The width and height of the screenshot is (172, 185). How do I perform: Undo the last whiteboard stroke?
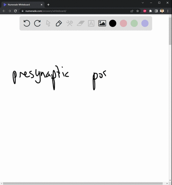click(x=27, y=23)
